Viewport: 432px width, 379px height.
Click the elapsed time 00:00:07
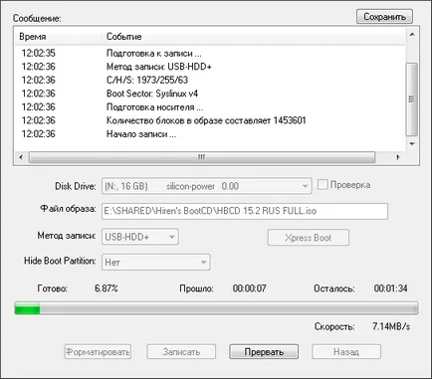pyautogui.click(x=250, y=288)
